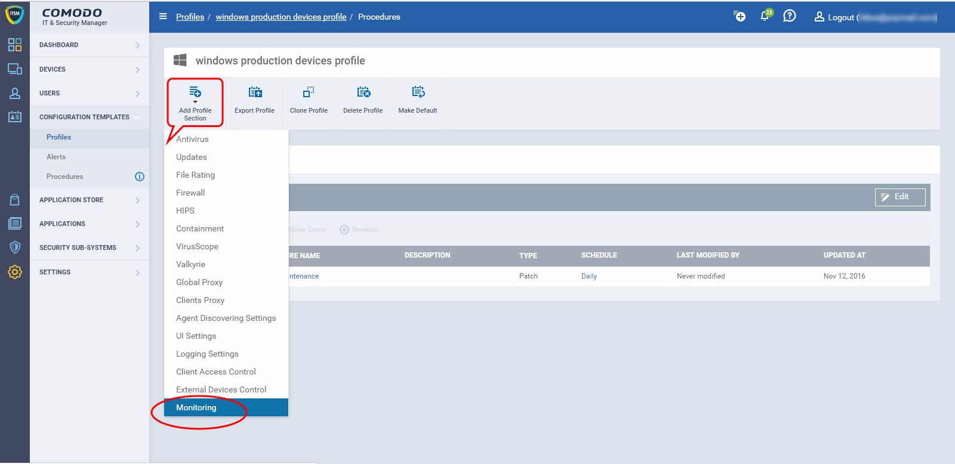Sort by Description column header
This screenshot has width=955, height=464.
click(427, 255)
